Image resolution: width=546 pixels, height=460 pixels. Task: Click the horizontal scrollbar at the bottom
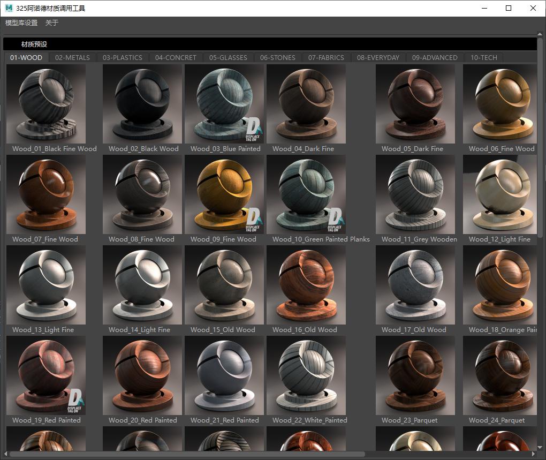187,454
